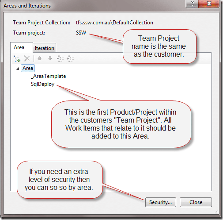Click the resize grip in dialog corner
Image resolution: width=223 pixels, height=220 pixels.
coord(217,212)
